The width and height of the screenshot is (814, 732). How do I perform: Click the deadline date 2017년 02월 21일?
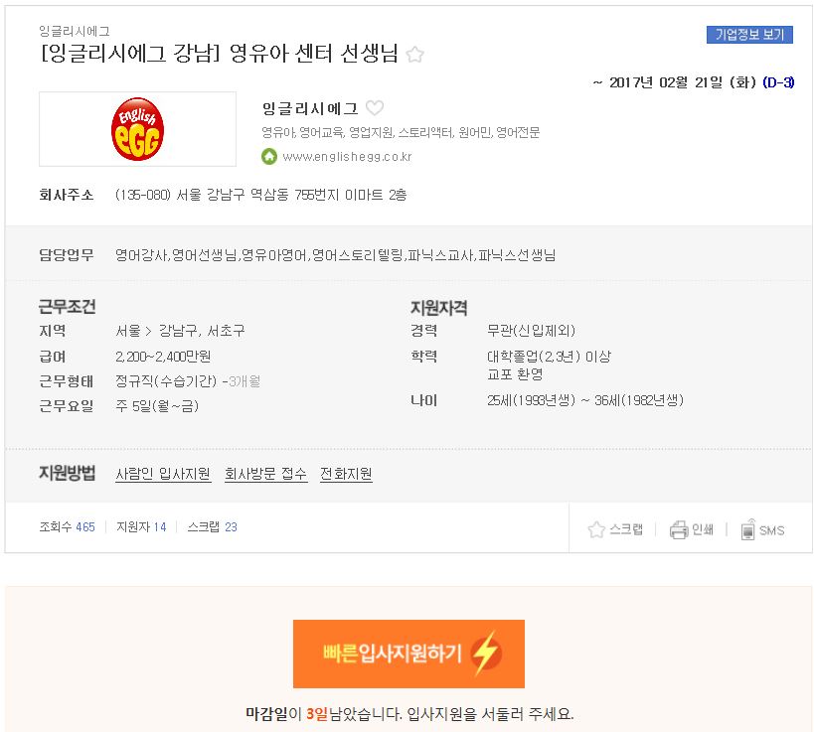[x=683, y=82]
